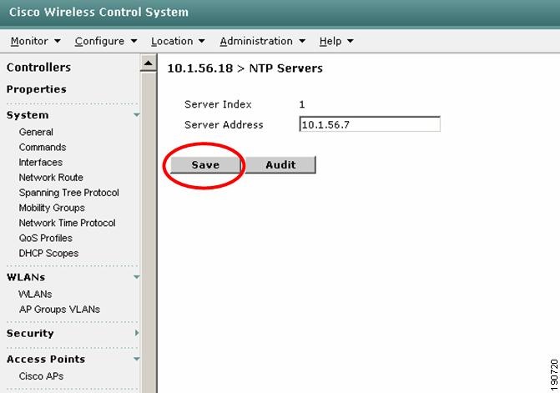This screenshot has width=560, height=393.
Task: Select Network Time Protocol in sidebar
Action: pyautogui.click(x=67, y=223)
